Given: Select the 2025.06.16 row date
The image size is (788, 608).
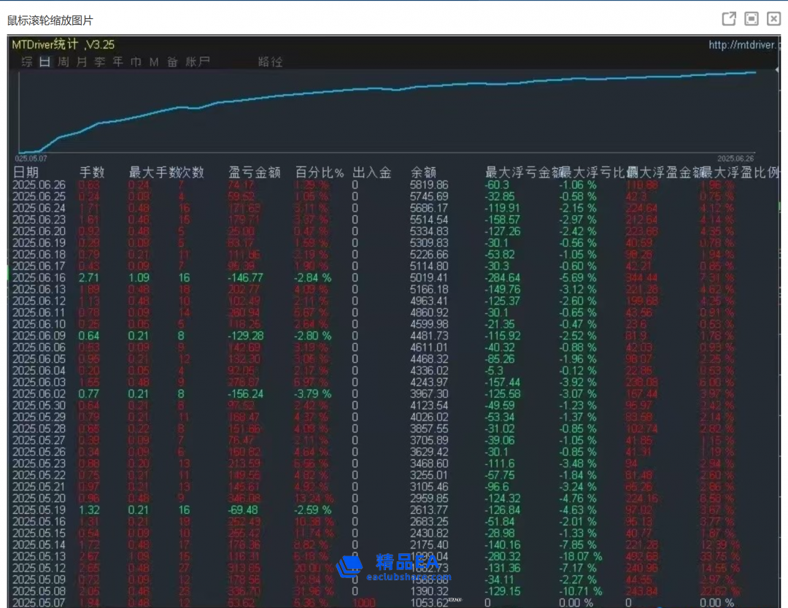Looking at the screenshot, I should click(39, 277).
